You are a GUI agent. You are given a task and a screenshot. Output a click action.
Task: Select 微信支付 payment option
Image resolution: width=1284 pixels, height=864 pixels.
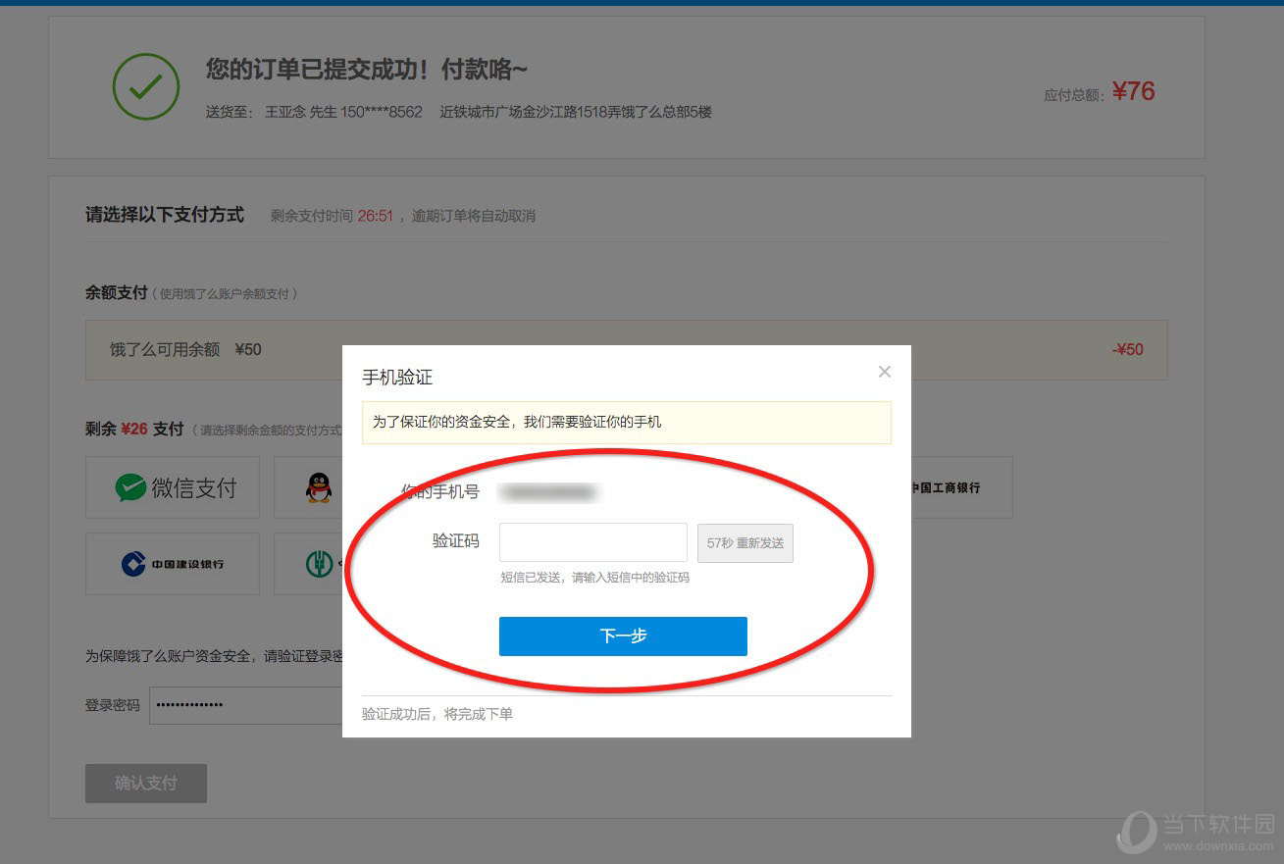pyautogui.click(x=173, y=487)
